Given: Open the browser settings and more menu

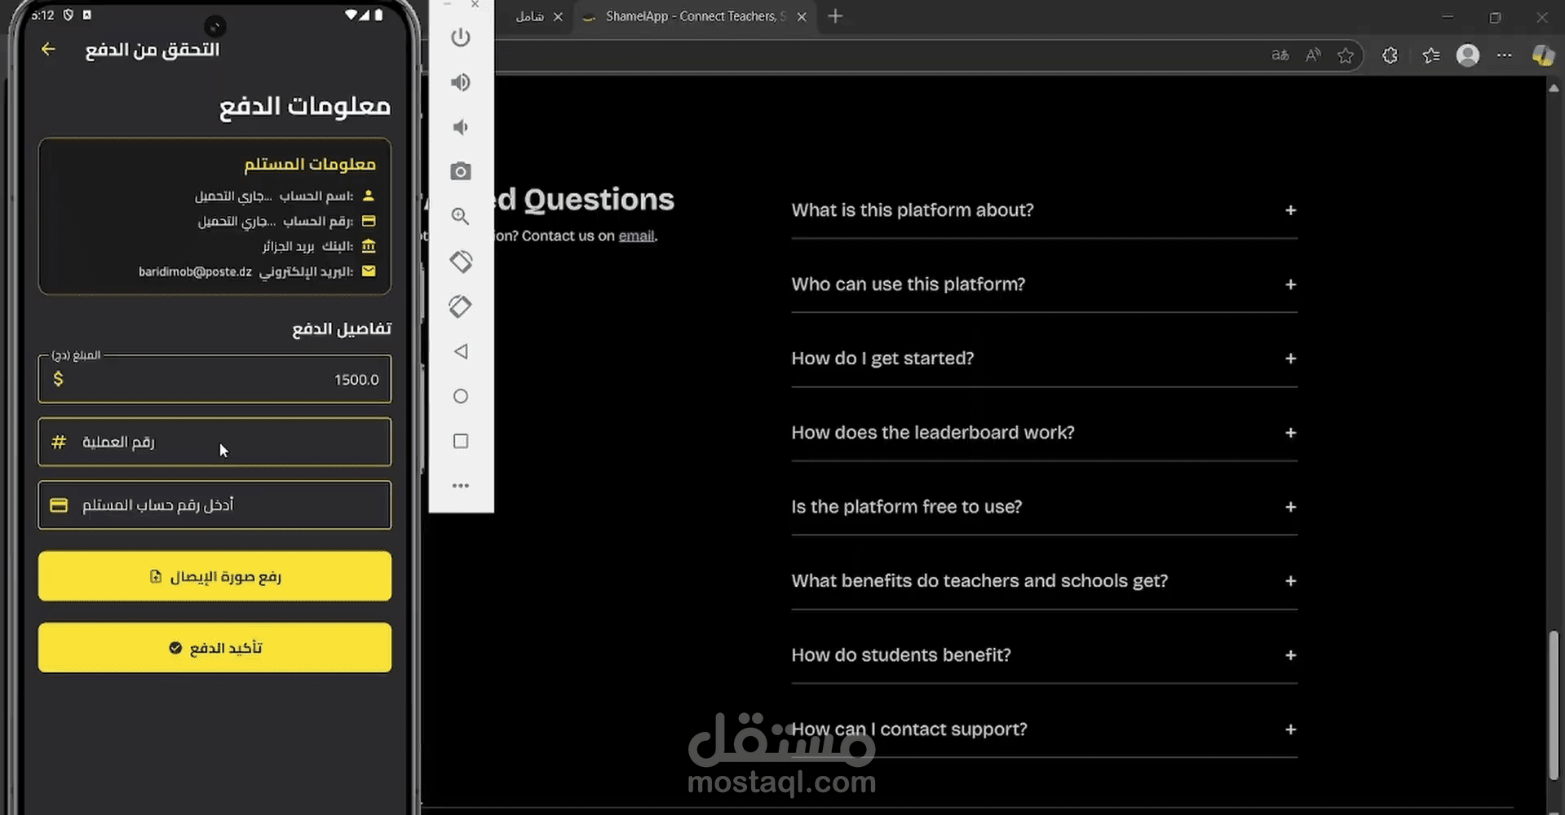Looking at the screenshot, I should tap(1505, 55).
